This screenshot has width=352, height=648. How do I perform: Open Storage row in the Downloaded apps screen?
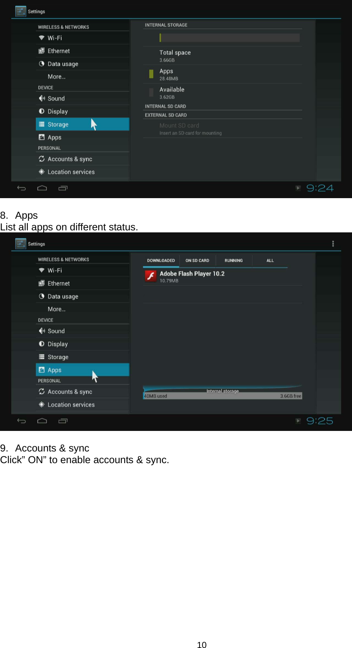coord(82,357)
